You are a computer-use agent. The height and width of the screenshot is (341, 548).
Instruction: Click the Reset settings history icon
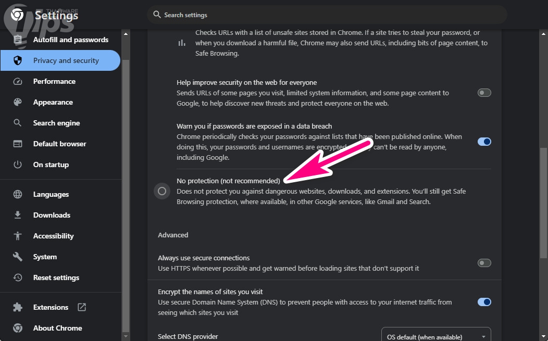click(18, 277)
